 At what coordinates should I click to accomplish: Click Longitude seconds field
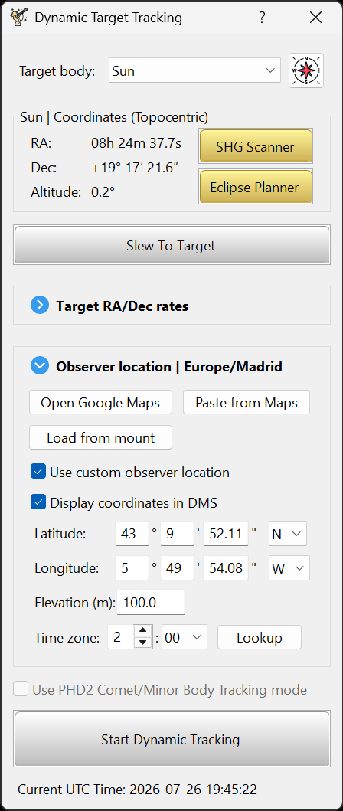point(226,568)
